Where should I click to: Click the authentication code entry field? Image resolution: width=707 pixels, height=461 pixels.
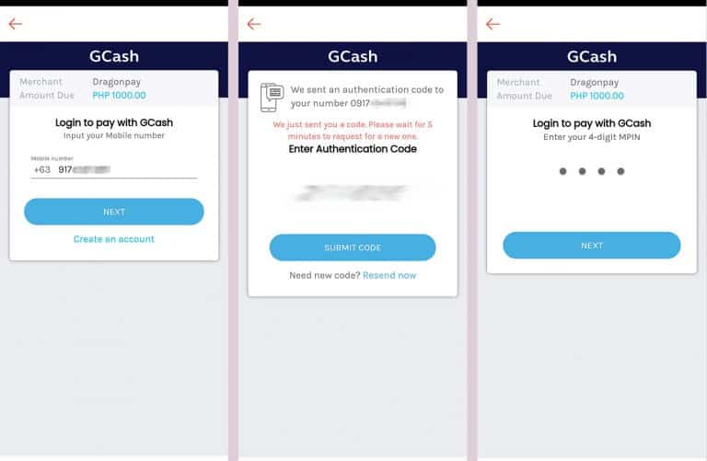tap(353, 193)
